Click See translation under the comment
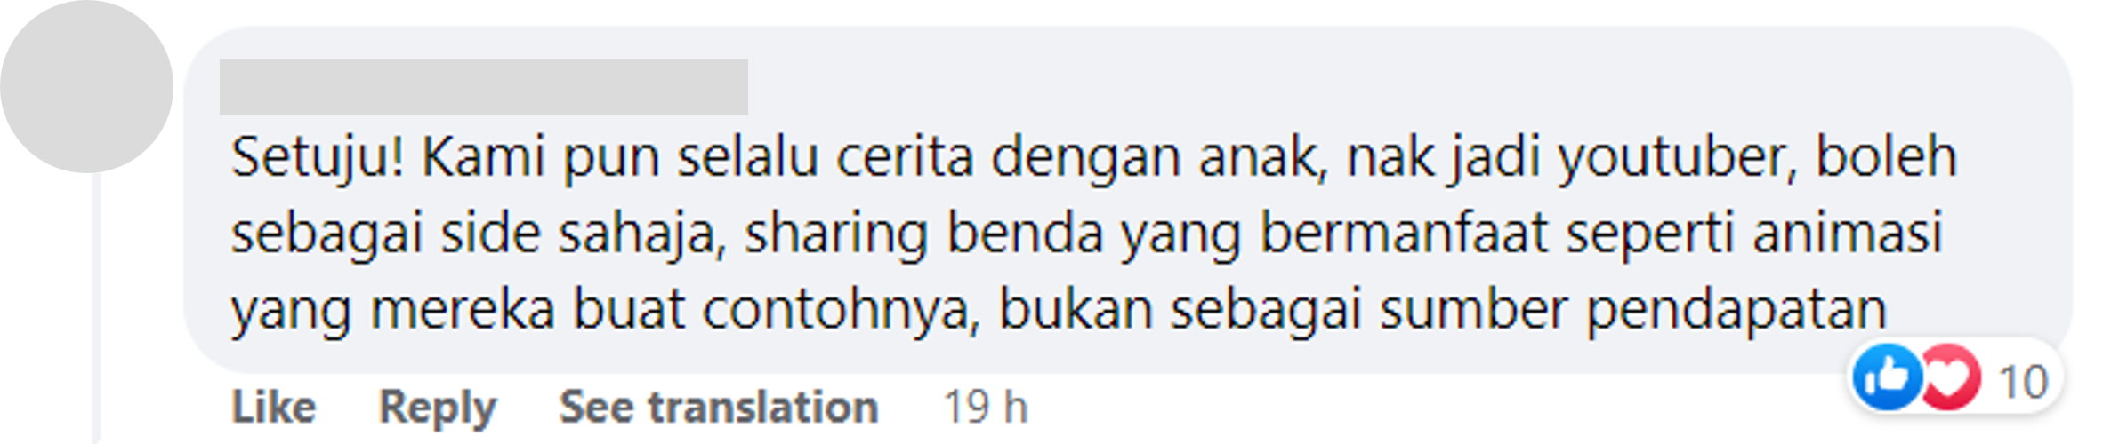This screenshot has width=2119, height=444. click(x=718, y=408)
